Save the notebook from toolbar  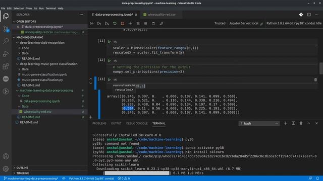(153, 24)
